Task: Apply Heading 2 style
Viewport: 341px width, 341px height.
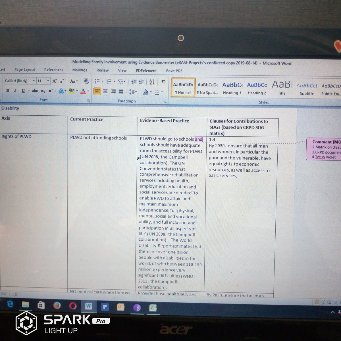Action: (257, 89)
